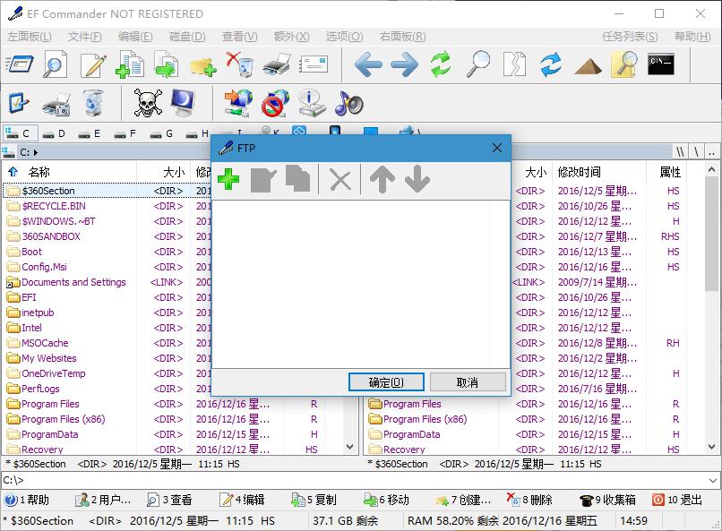Open the 磁盘 disk menu
The width and height of the screenshot is (722, 531).
pyautogui.click(x=190, y=37)
